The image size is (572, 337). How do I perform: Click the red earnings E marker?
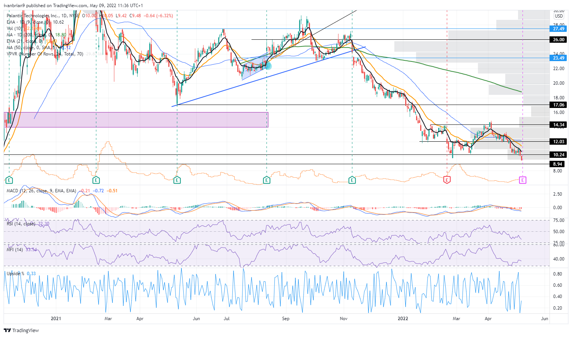(447, 180)
